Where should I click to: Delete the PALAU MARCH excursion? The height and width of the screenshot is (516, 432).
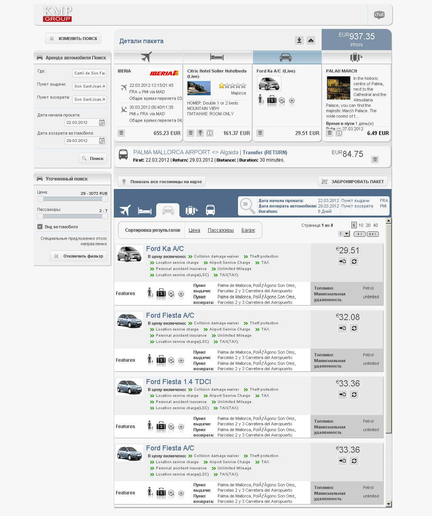(329, 133)
